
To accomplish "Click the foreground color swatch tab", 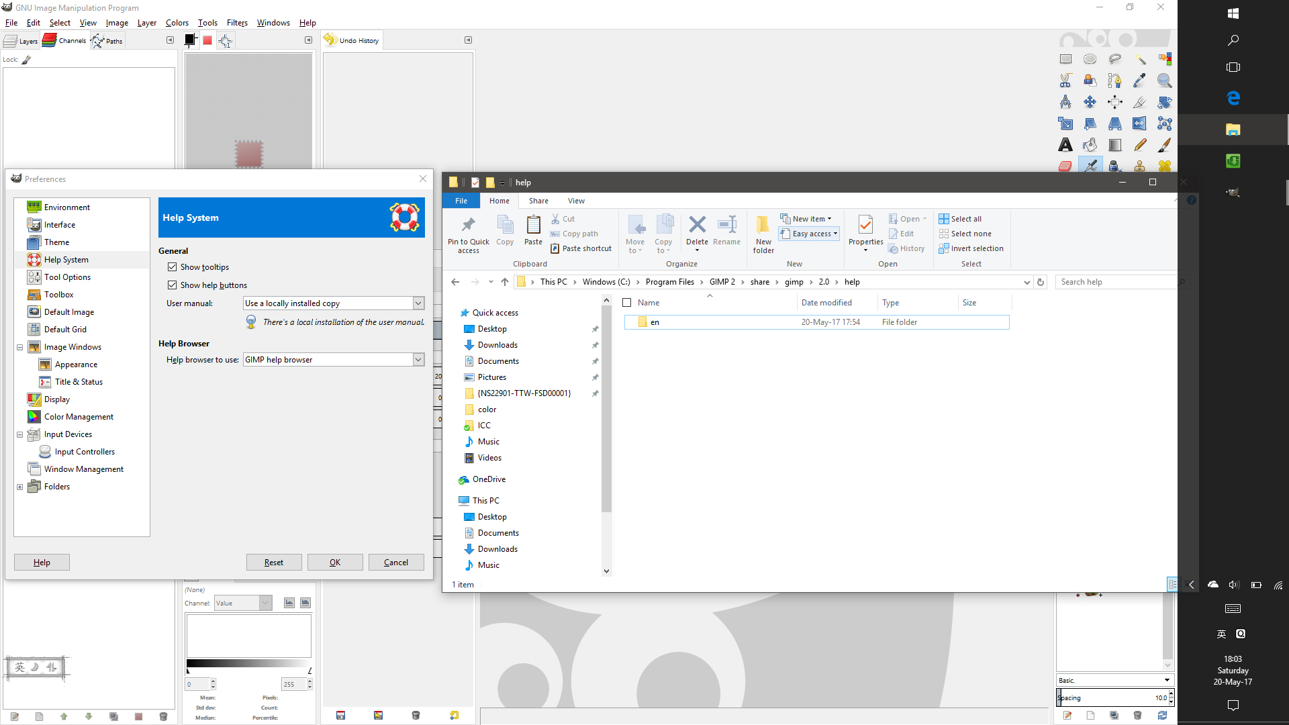I will (190, 40).
